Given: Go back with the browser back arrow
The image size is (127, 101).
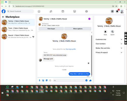Looking at the screenshot, I should [2, 6].
